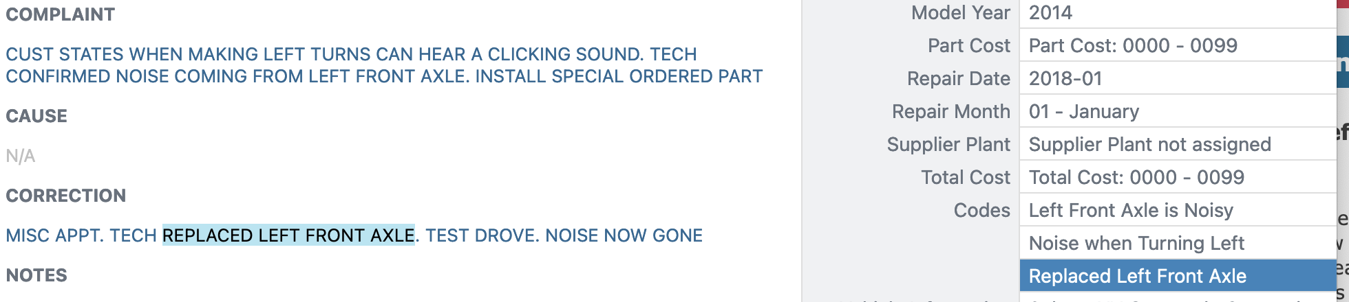Image resolution: width=1349 pixels, height=302 pixels.
Task: Click the TEST DROVE. NOISE NOW GONE text
Action: (564, 235)
